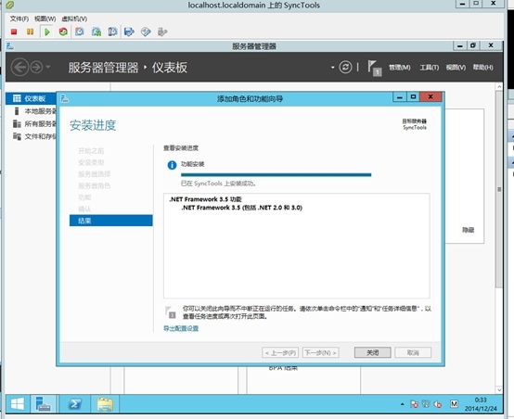Select the 功能 wizard step

tap(84, 197)
